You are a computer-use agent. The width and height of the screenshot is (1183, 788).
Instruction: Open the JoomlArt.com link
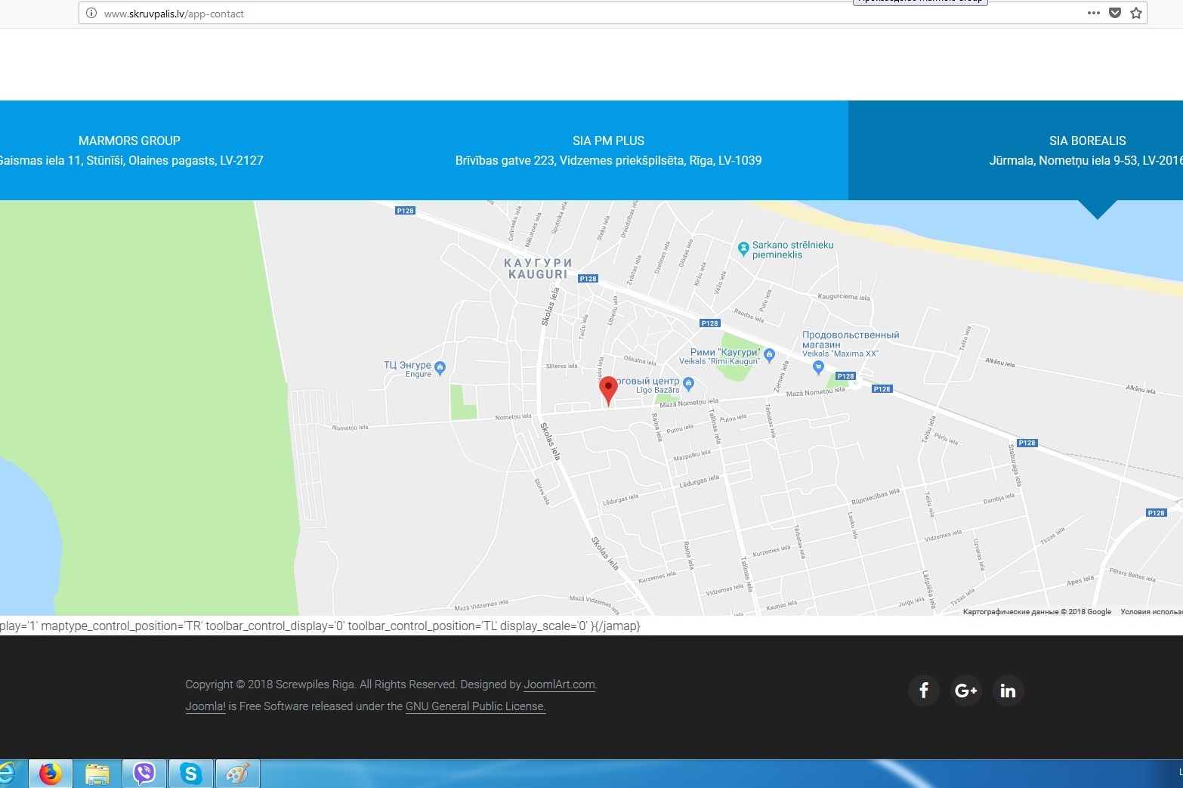(x=559, y=684)
